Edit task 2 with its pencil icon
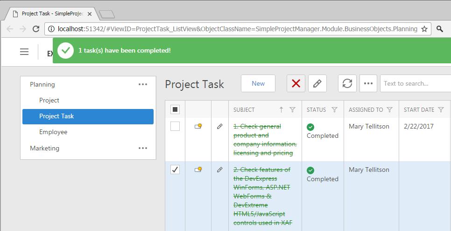 [x=220, y=170]
